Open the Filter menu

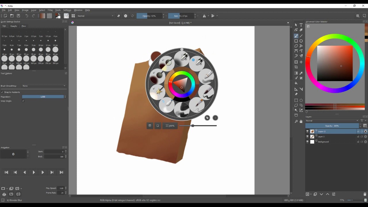(50, 10)
